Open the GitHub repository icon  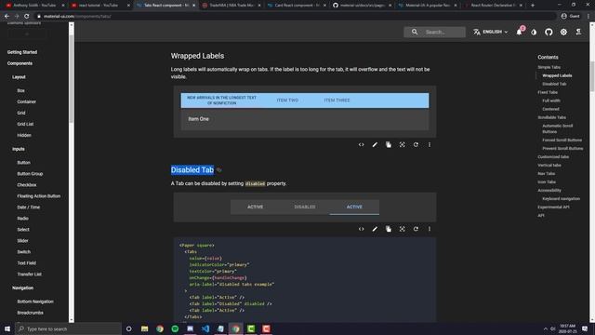tap(549, 32)
